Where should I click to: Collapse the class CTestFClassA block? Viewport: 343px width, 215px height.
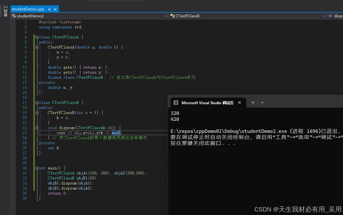tap(37, 37)
